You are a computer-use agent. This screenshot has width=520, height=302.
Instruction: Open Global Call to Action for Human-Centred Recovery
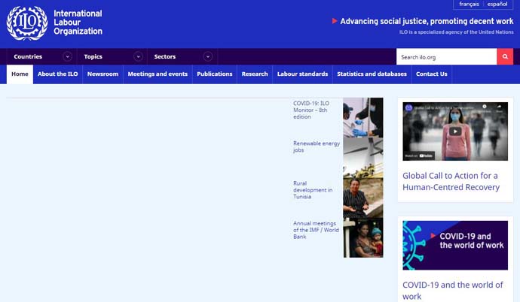[451, 181]
